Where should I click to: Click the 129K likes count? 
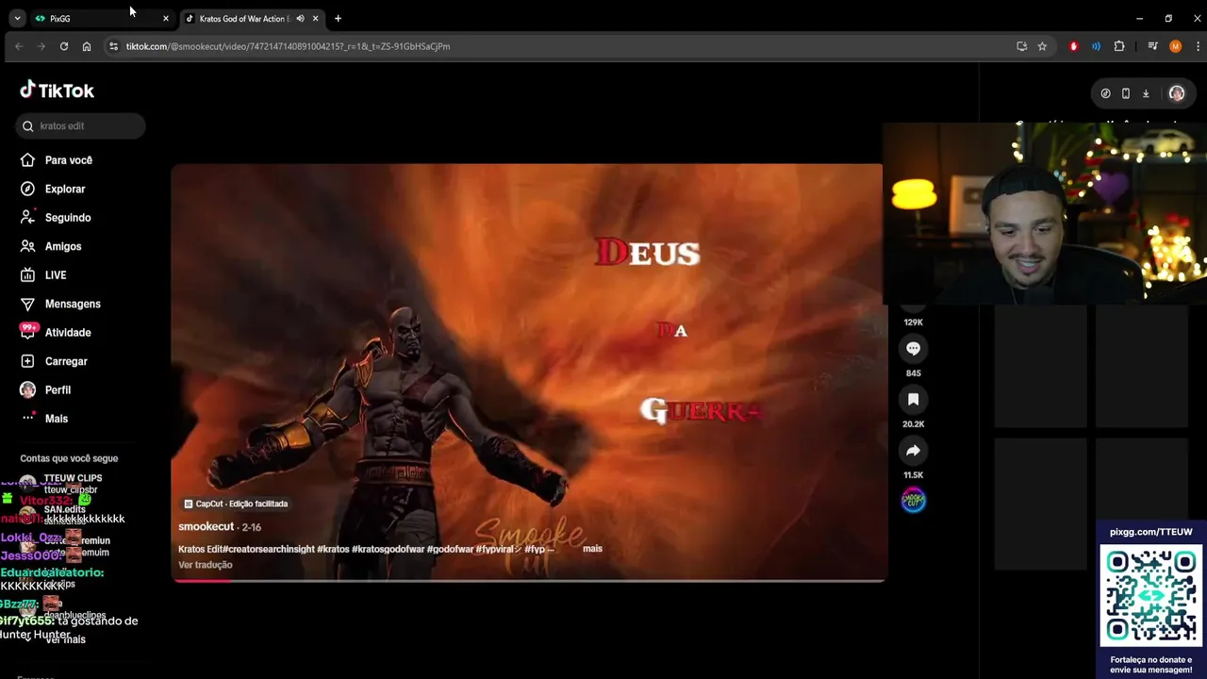[x=913, y=323]
